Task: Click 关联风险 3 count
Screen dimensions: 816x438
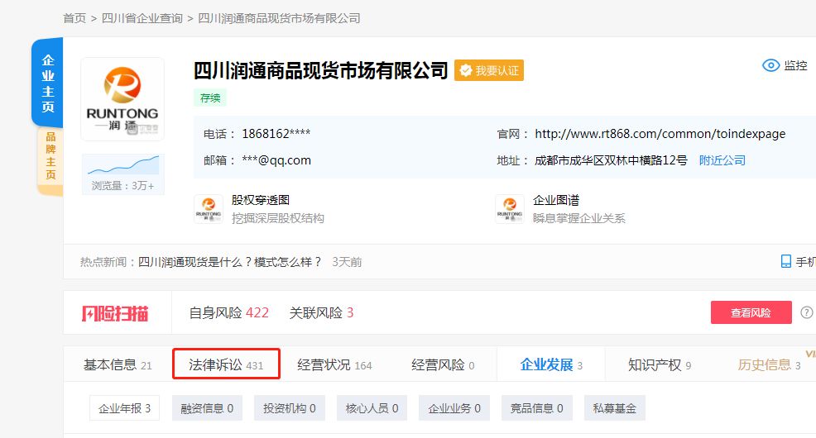Action: (321, 312)
